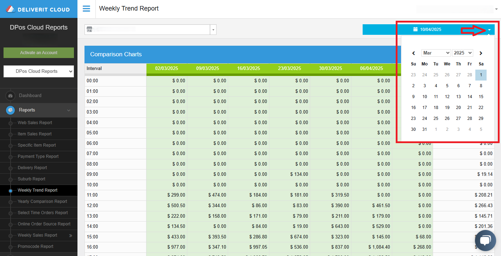This screenshot has height=256, width=501.
Task: Open Web Sales Report
Action: point(35,123)
